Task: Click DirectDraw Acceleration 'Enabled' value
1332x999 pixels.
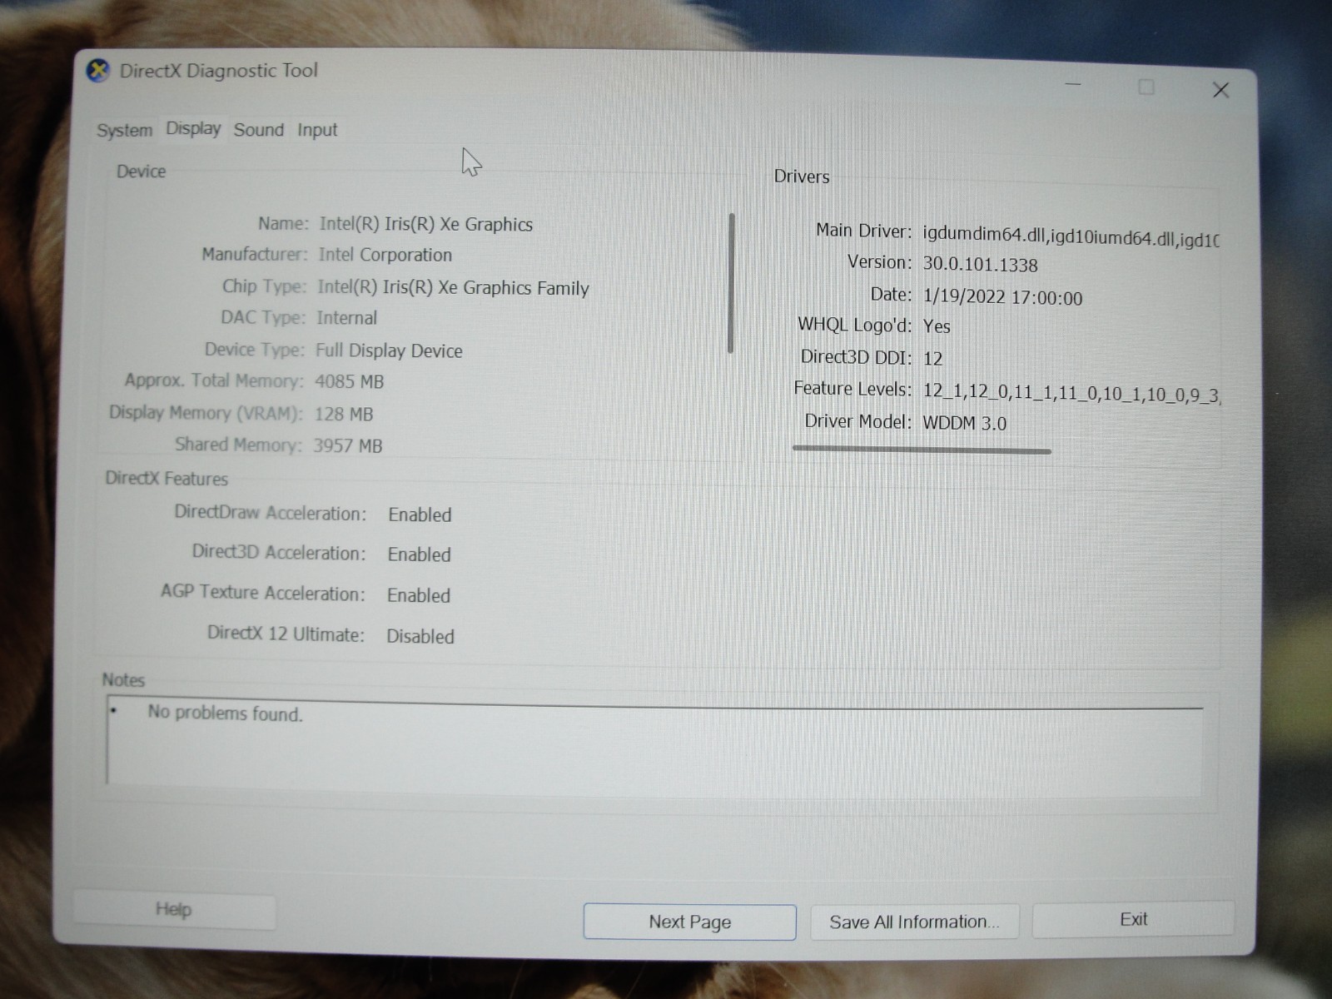Action: [420, 514]
